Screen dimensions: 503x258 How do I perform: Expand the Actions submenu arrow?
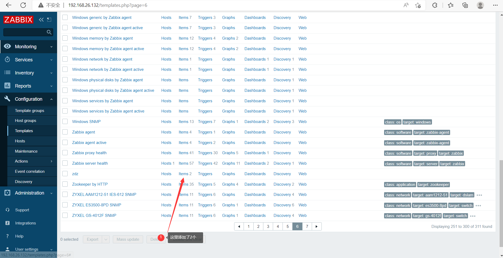51,161
